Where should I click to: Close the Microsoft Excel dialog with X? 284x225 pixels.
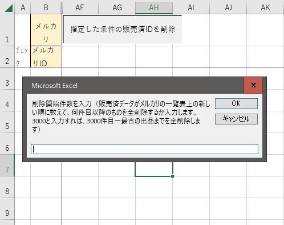point(253,85)
